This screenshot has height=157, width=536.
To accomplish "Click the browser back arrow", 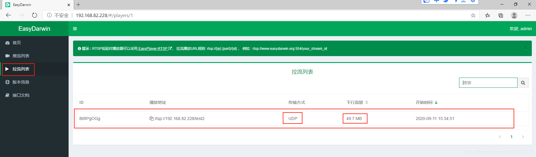I will click(8, 15).
